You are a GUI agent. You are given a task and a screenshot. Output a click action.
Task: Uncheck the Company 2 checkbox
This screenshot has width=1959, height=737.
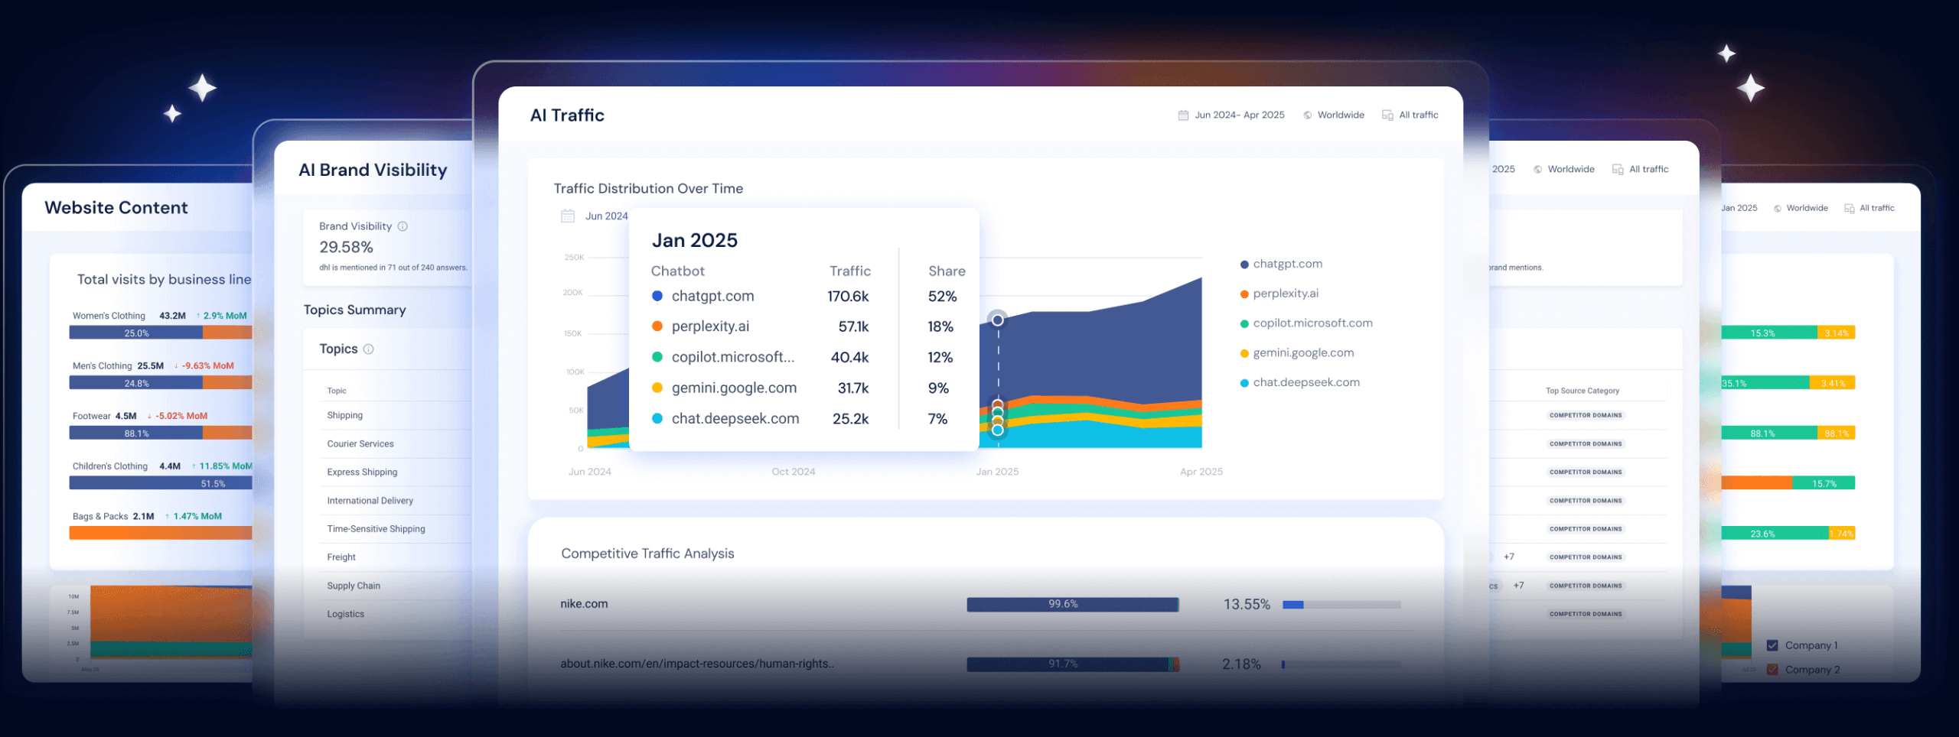[x=1772, y=670]
